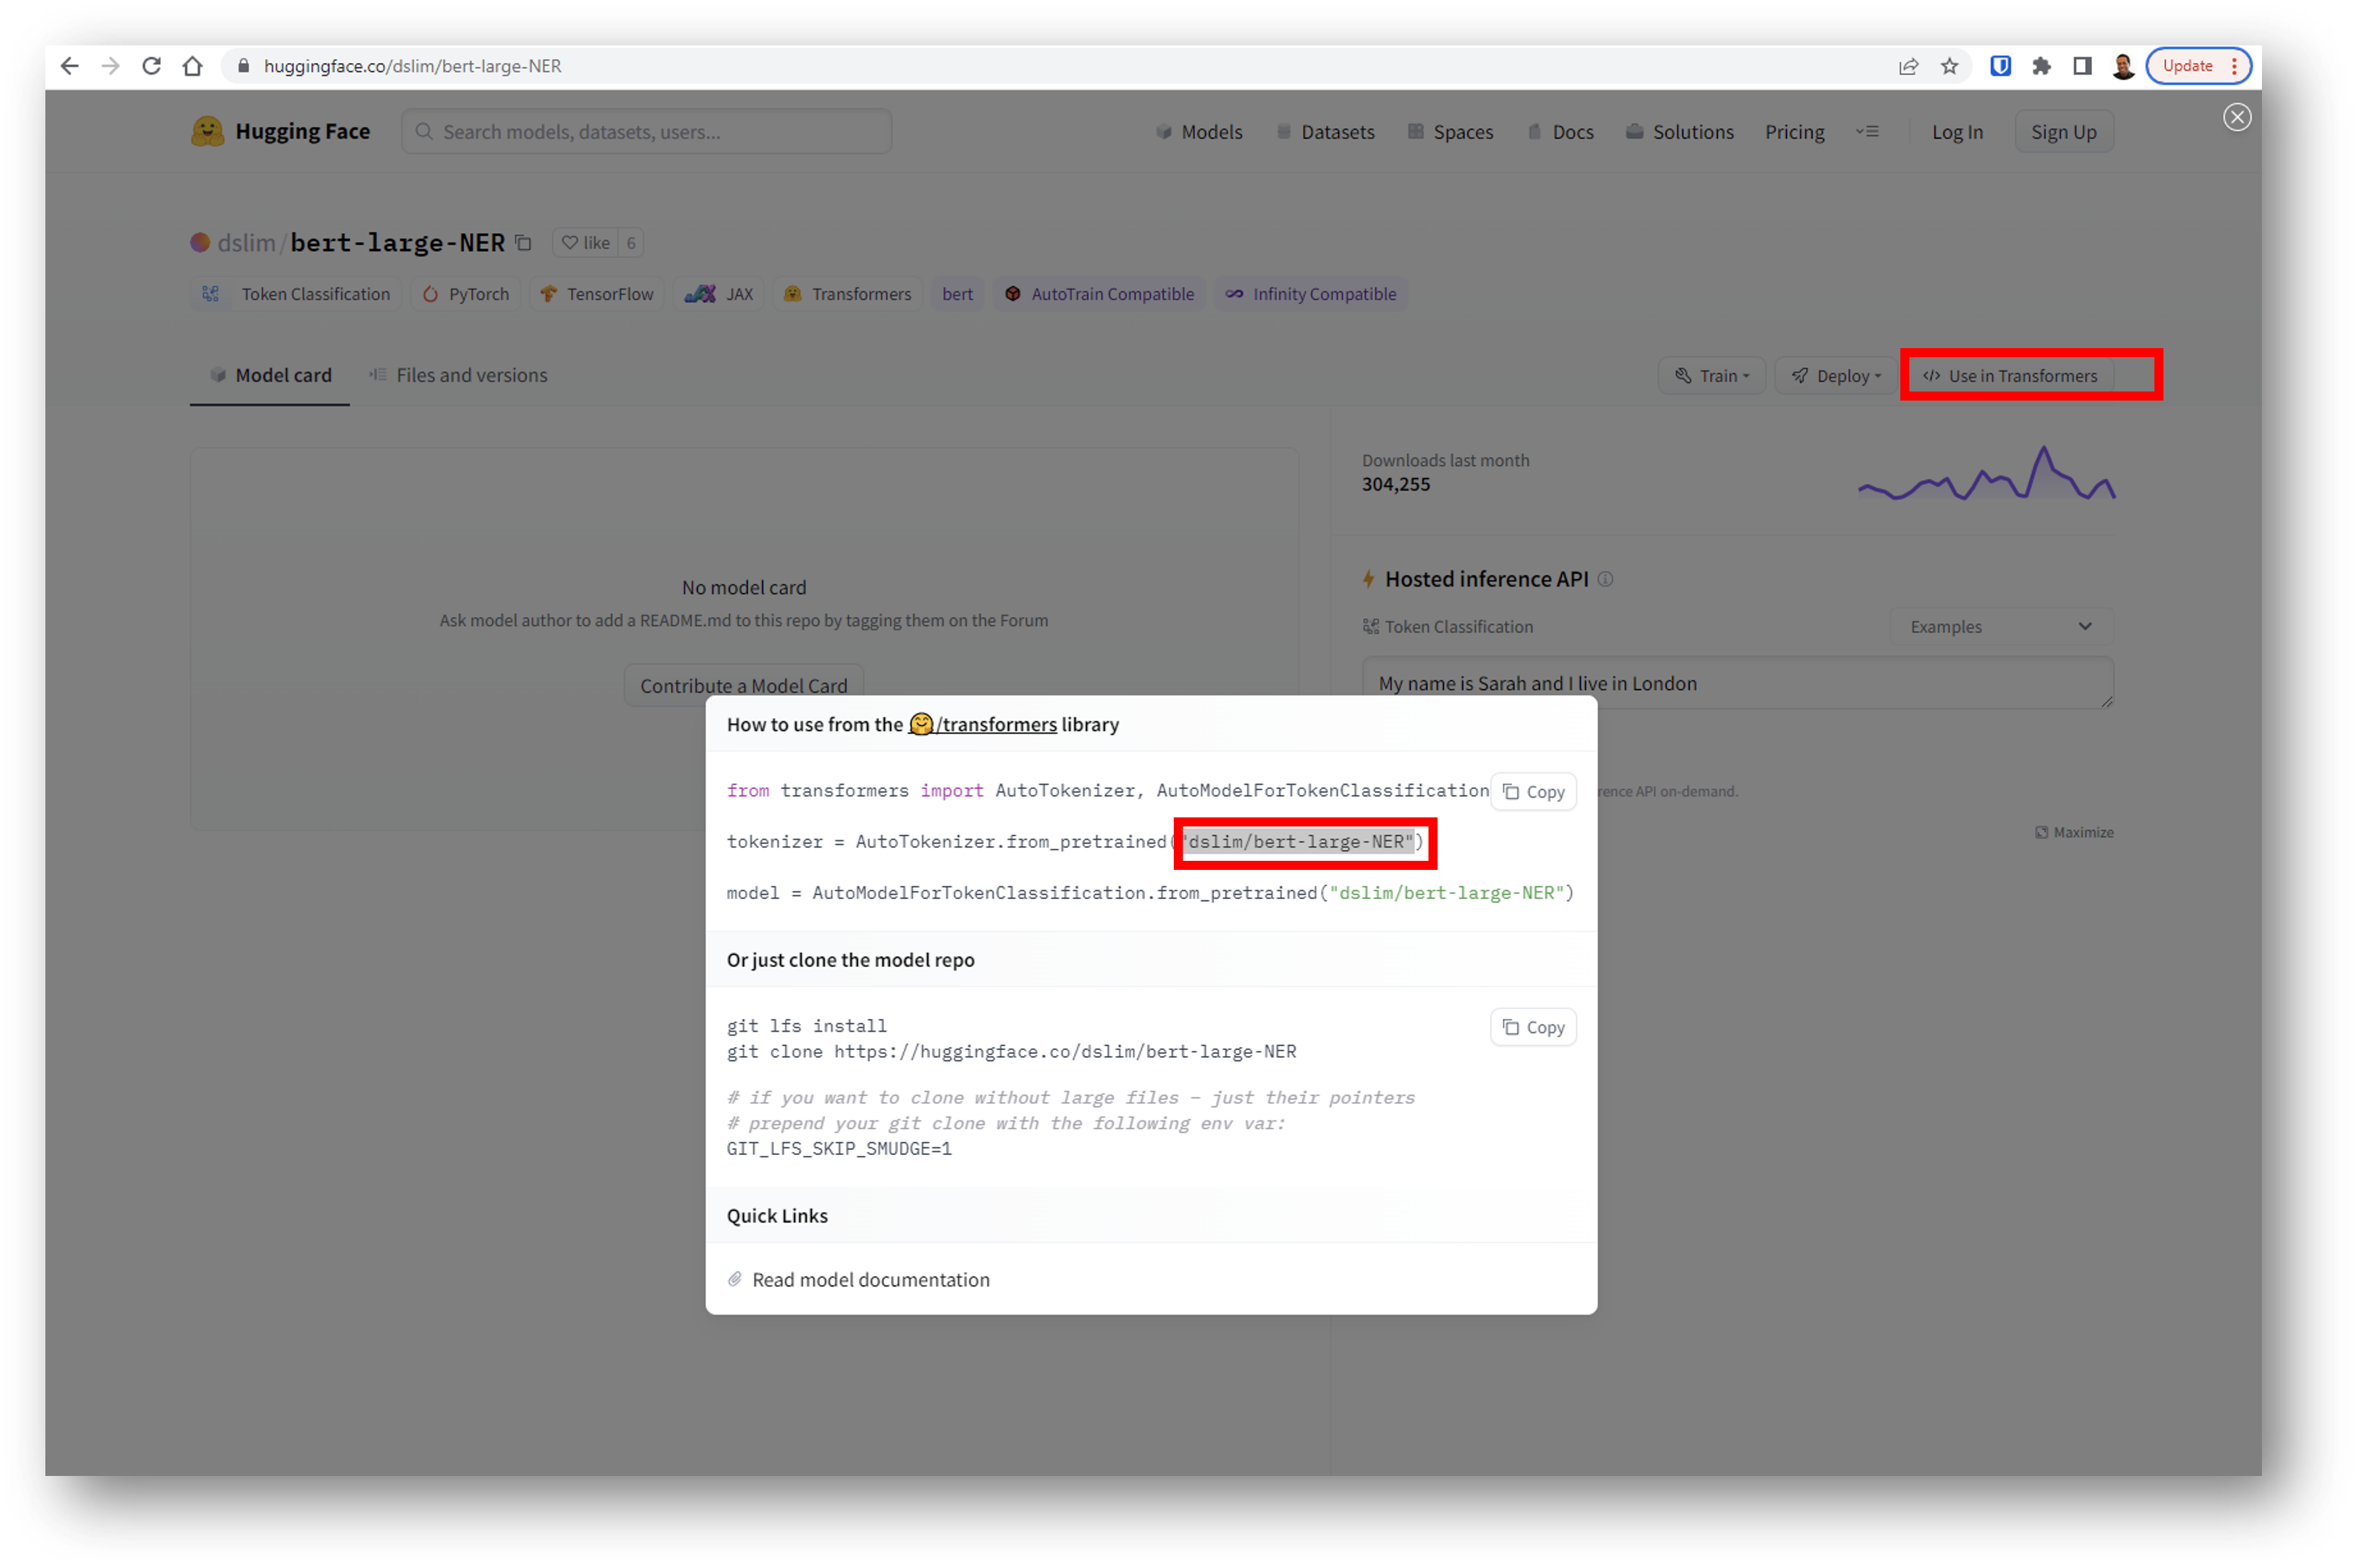Expand the Train dropdown

point(1712,376)
